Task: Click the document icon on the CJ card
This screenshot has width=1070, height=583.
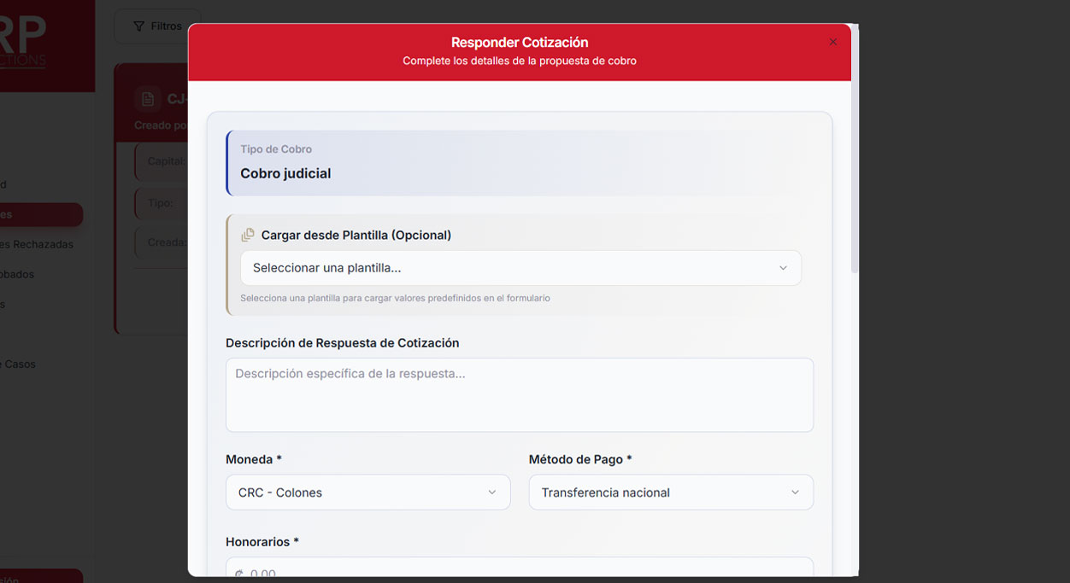Action: [148, 99]
